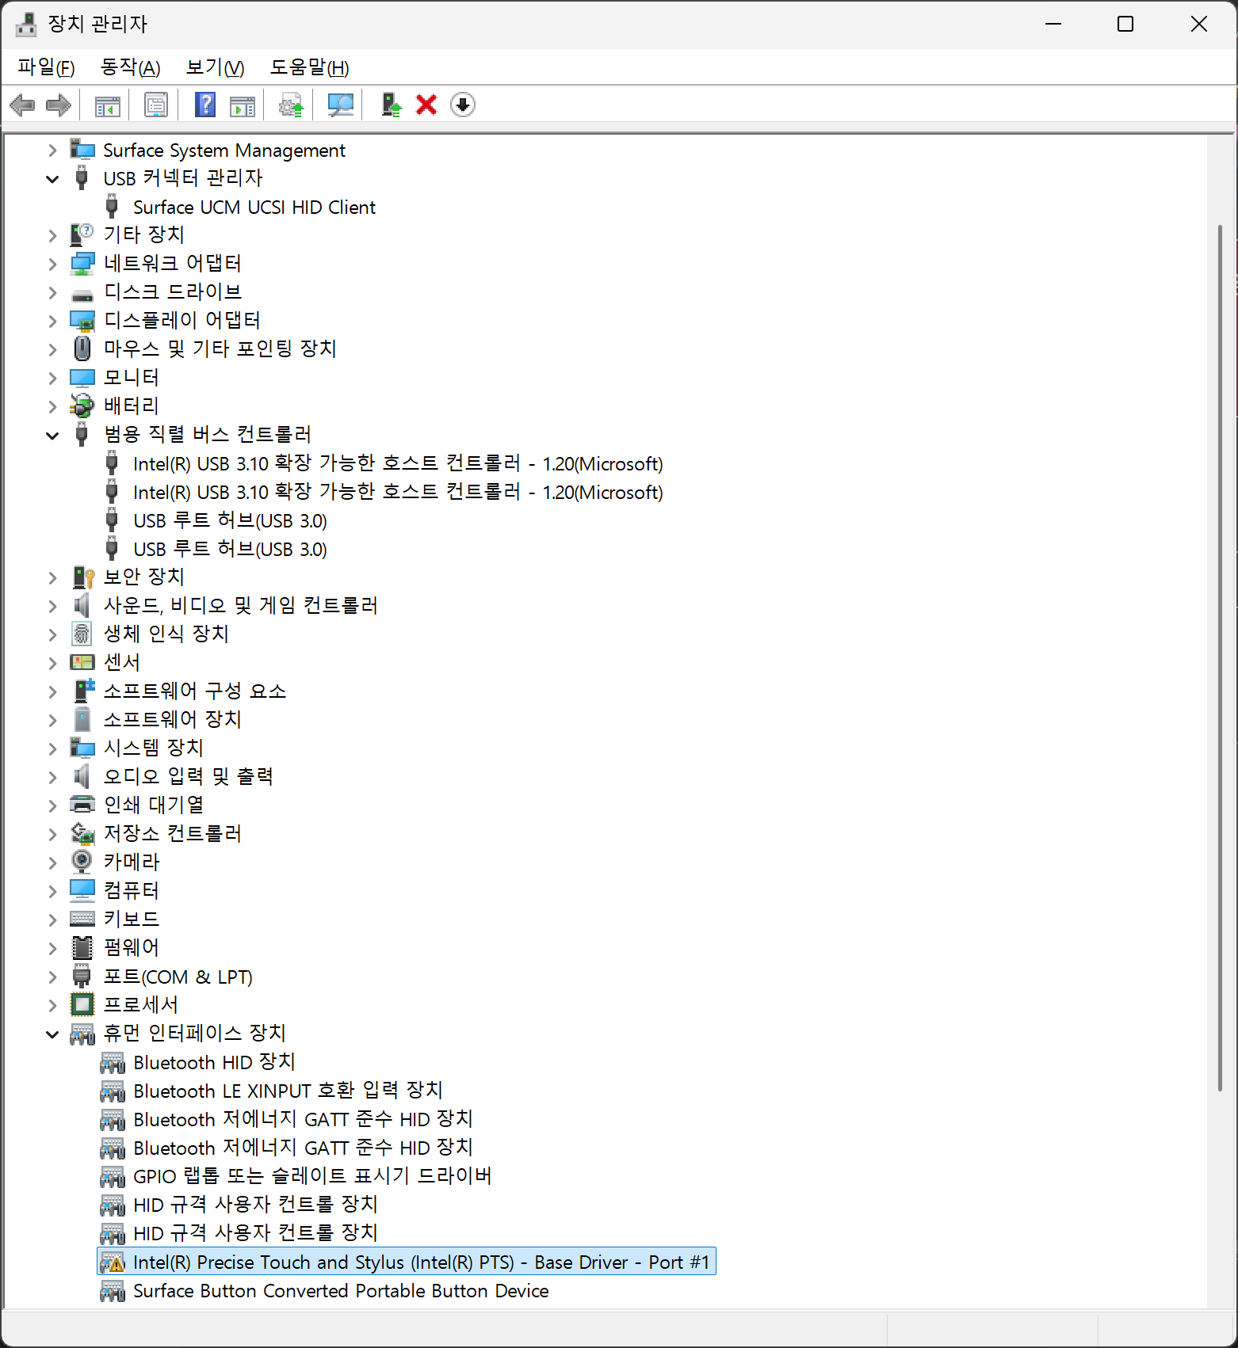Open the 보기(V) menu
This screenshot has height=1348, width=1238.
point(215,67)
